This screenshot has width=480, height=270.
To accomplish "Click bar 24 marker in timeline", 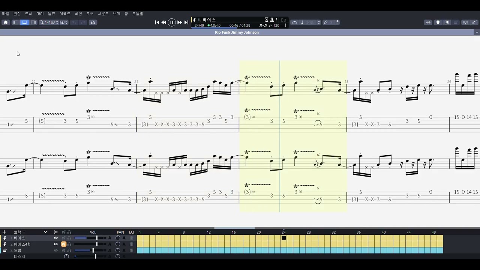I will [x=284, y=238].
